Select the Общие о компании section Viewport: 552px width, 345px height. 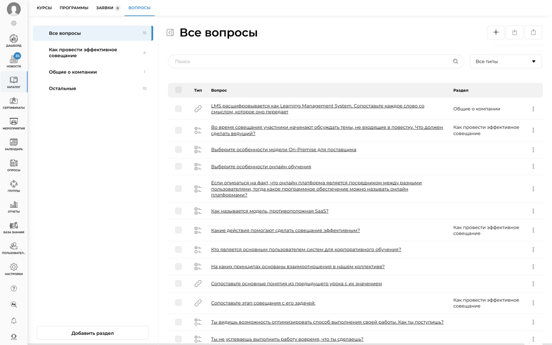[x=93, y=72]
